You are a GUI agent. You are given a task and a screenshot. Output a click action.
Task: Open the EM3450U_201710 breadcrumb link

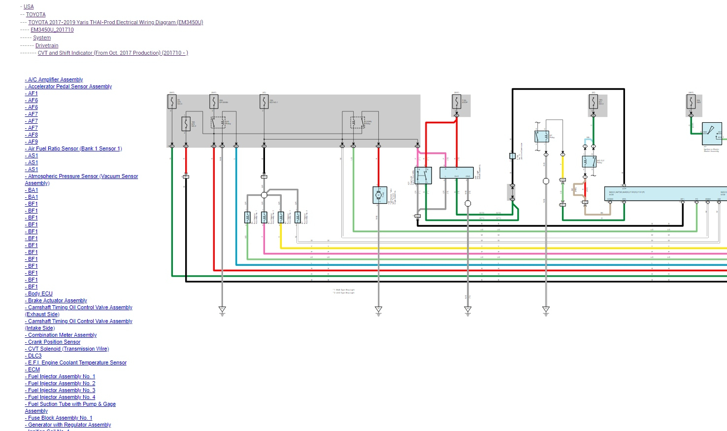52,30
